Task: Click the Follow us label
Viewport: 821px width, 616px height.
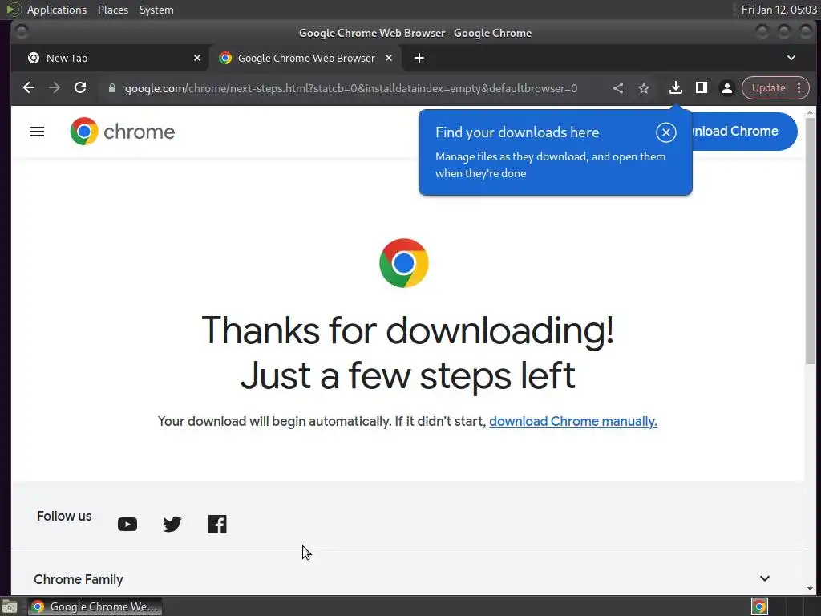Action: coord(64,516)
